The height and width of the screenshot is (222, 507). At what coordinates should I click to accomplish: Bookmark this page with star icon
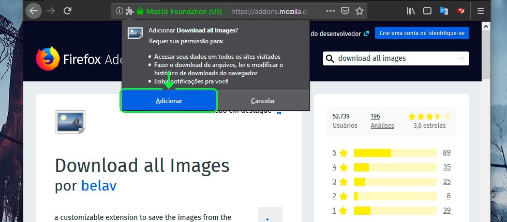(359, 11)
